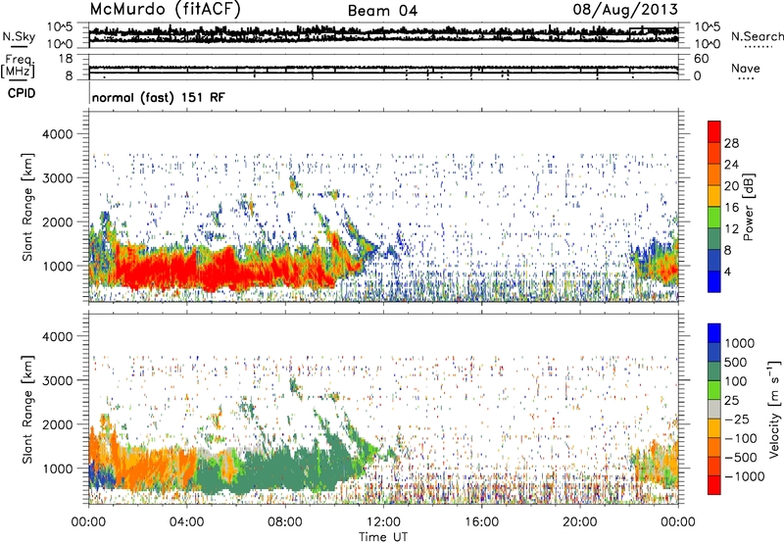Click the right "10^0" noise axis tick
This screenshot has height=543, width=784.
(707, 44)
